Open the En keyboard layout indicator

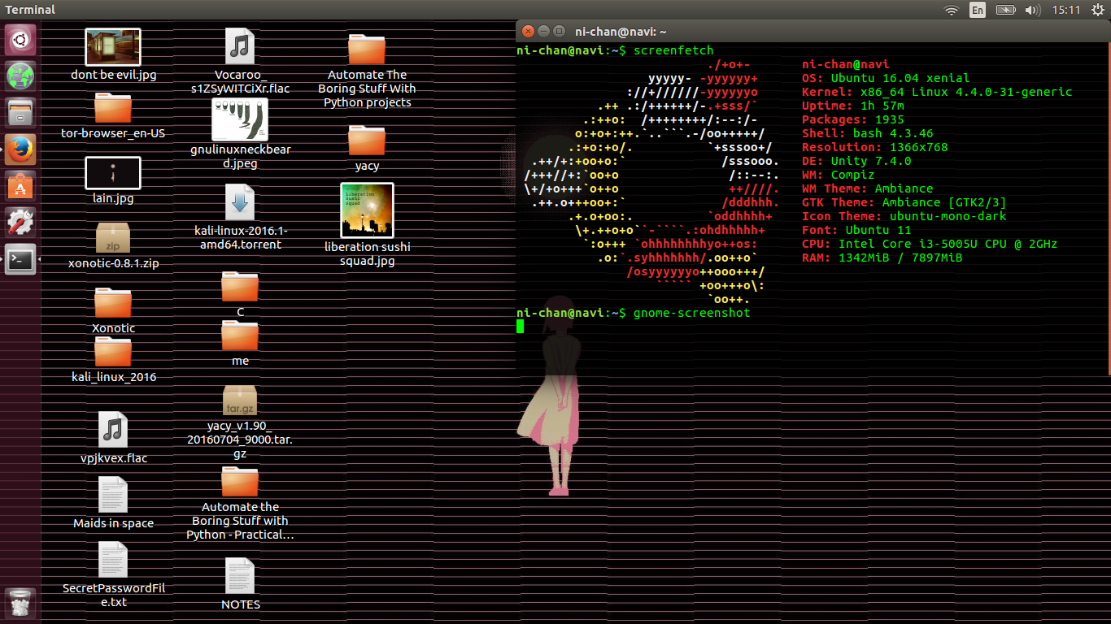click(x=978, y=10)
